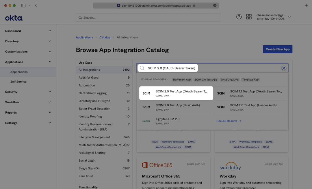Click the Create New App button

277,49
